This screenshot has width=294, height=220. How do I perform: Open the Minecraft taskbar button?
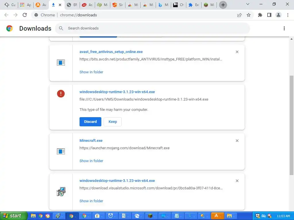152,216
